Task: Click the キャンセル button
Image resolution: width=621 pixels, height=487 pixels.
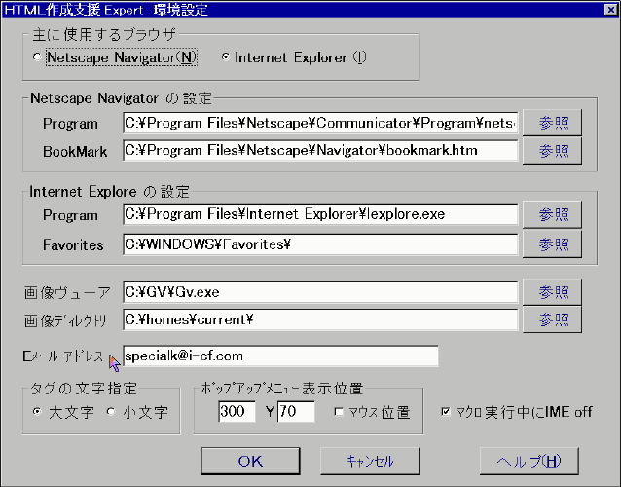Action: coord(370,461)
